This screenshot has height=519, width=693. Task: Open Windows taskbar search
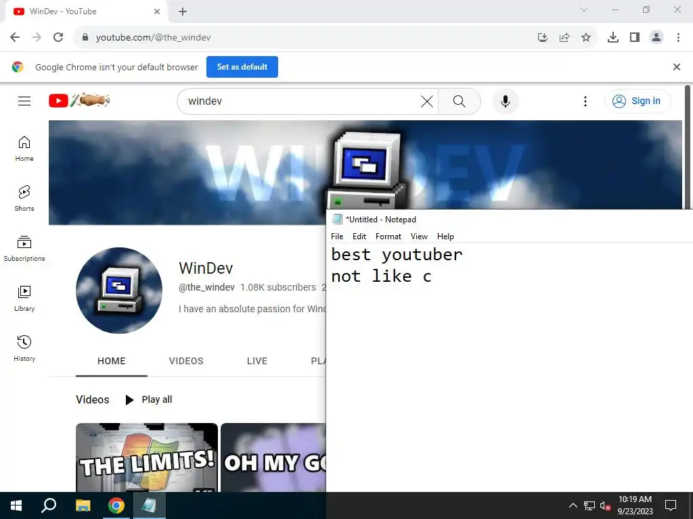49,505
